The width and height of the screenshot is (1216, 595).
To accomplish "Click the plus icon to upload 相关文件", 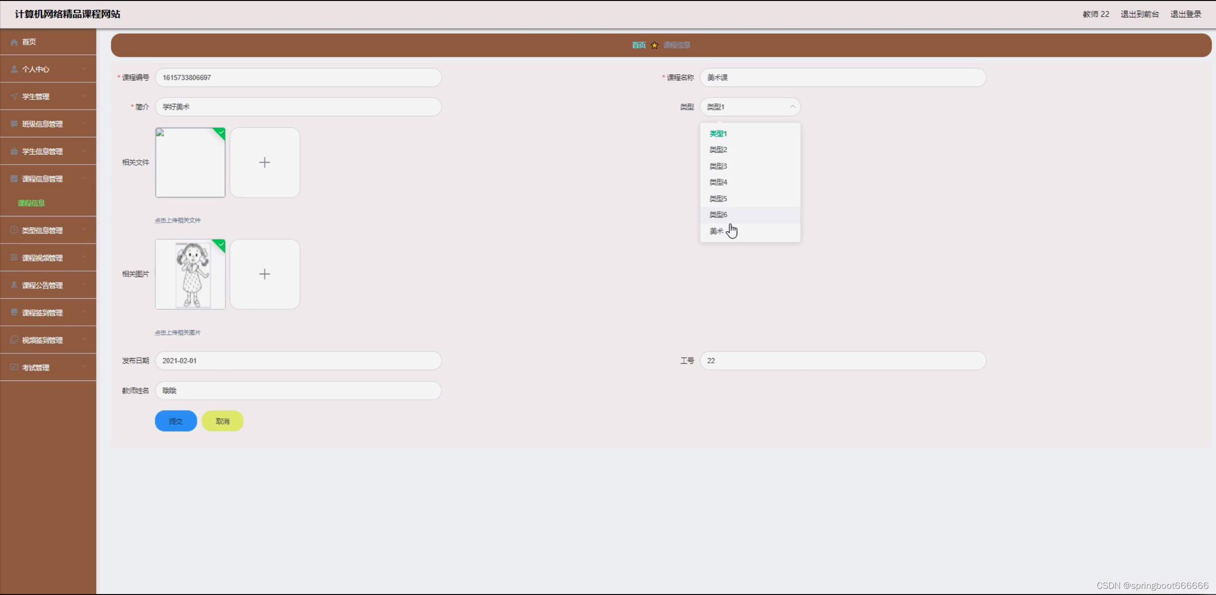I will (265, 162).
